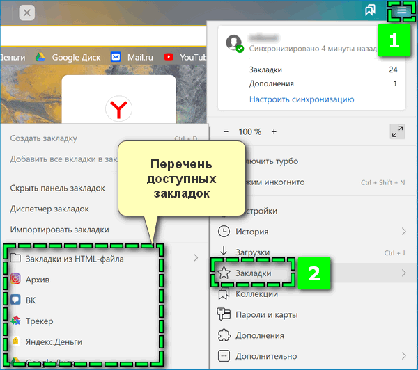Open YouTube bookmark in bookmarks bar
Image resolution: width=418 pixels, height=370 pixels.
[x=185, y=57]
